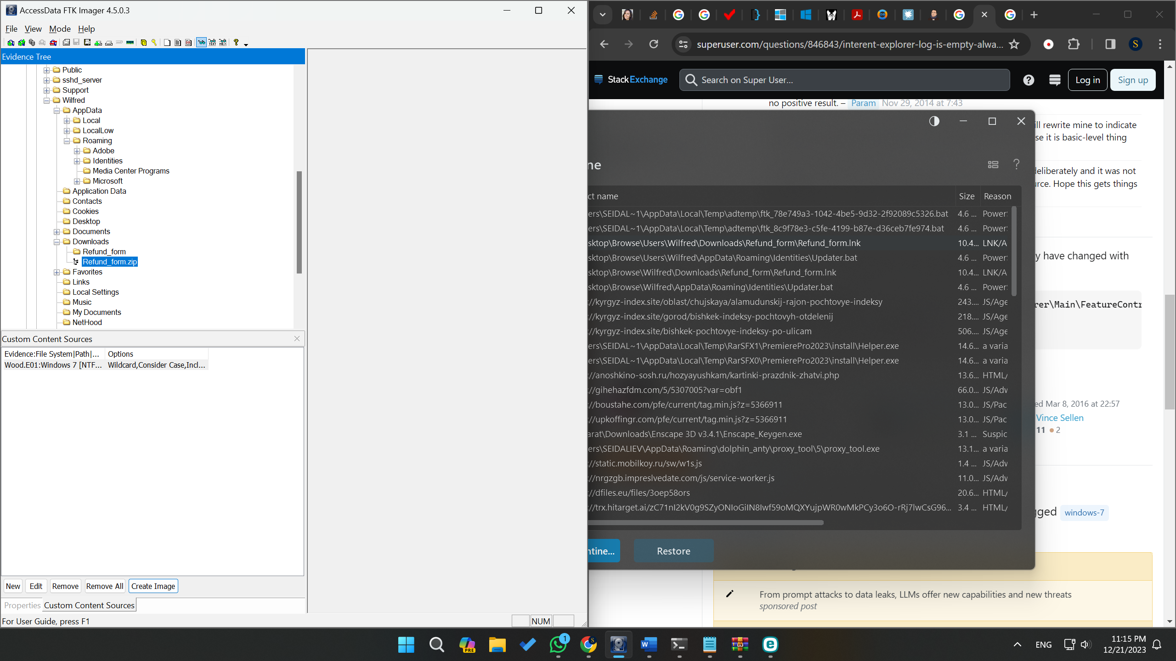Select Refund_form.zip in evidence tree
This screenshot has width=1176, height=661.
tap(109, 262)
